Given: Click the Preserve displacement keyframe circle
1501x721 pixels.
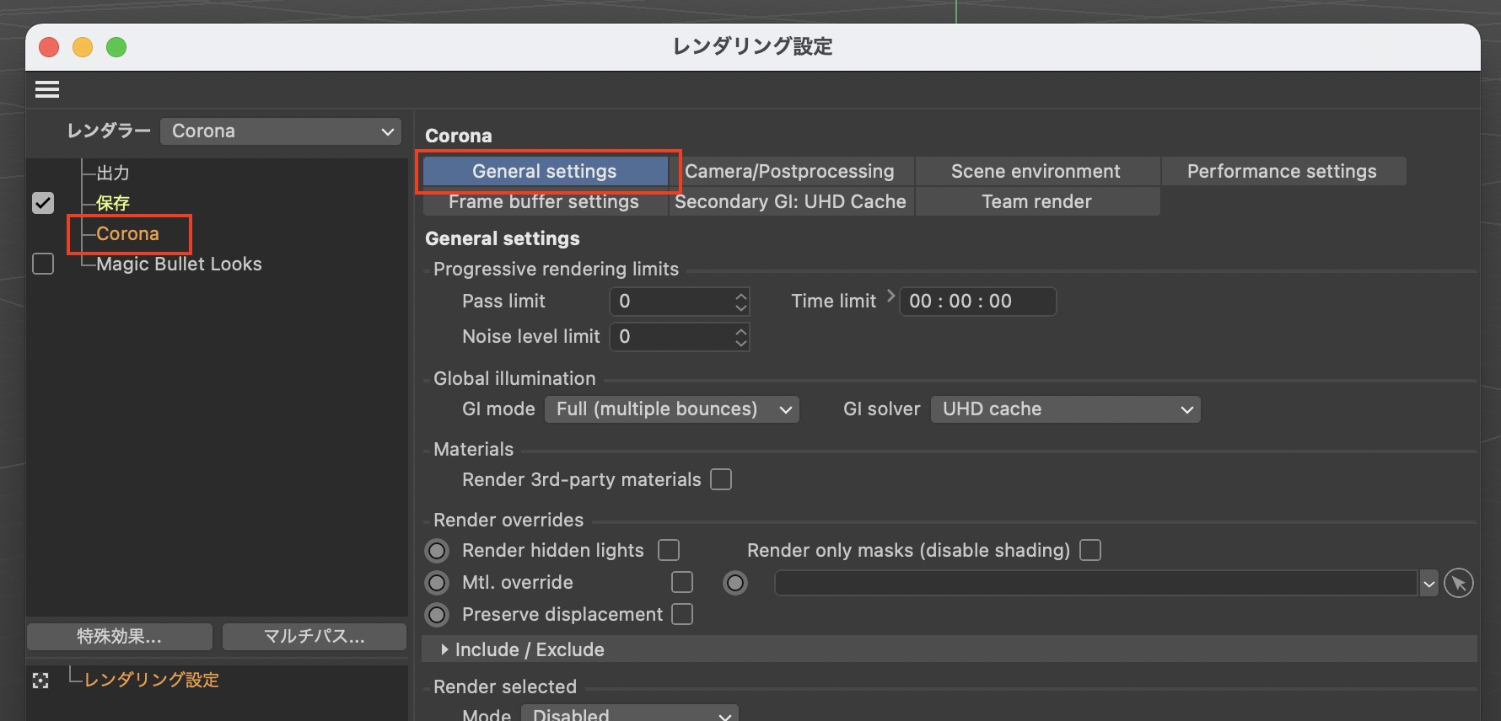Looking at the screenshot, I should coord(437,615).
